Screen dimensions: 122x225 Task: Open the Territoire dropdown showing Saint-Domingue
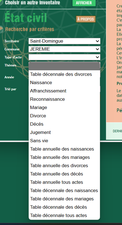click(x=64, y=41)
